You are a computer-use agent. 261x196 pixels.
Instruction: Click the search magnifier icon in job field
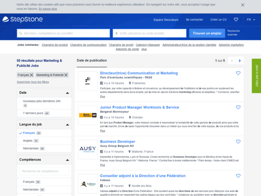click(21, 33)
